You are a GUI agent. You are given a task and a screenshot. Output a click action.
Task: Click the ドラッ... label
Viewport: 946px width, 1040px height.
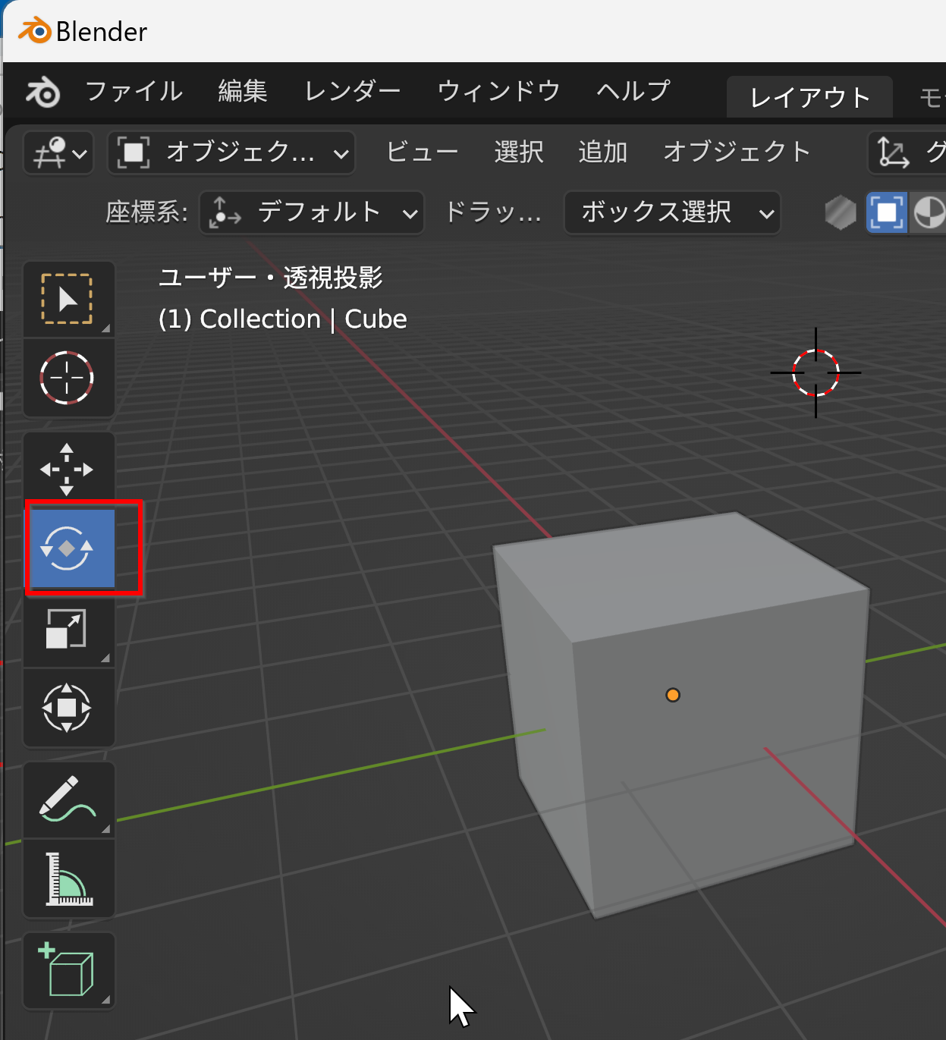493,212
